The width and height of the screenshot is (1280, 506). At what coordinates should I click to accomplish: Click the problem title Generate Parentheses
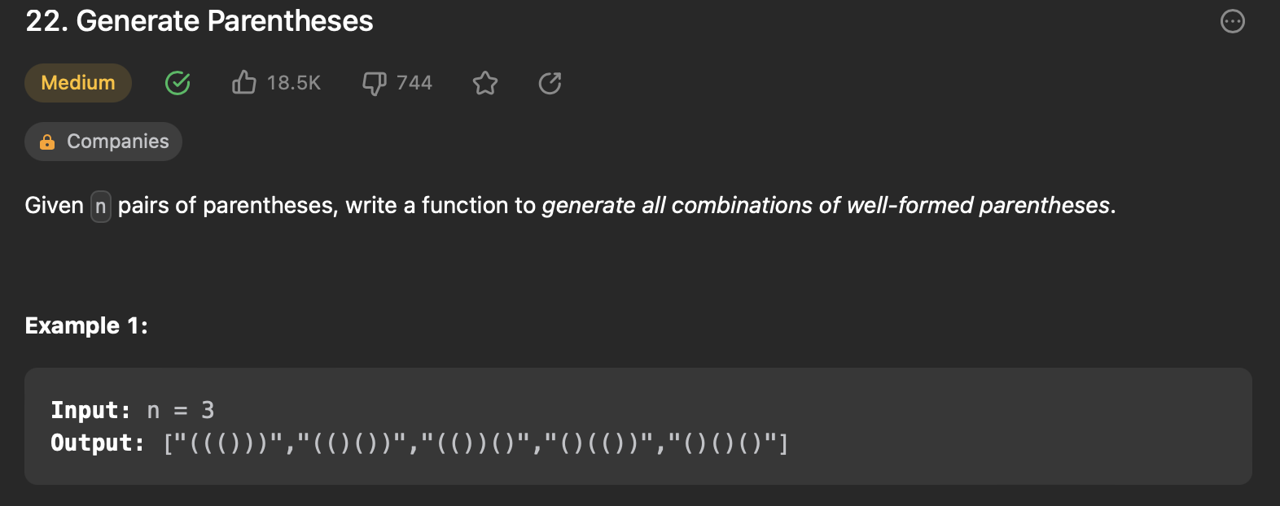click(198, 21)
